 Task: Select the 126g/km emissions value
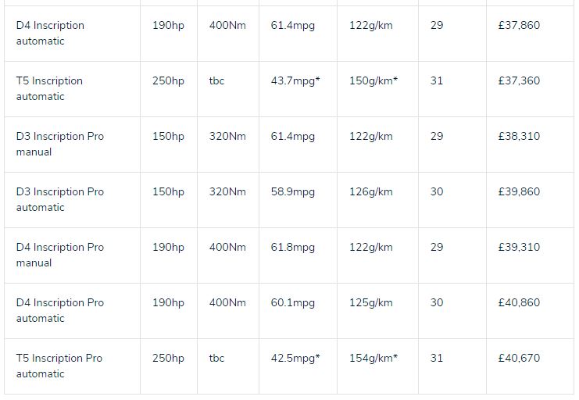(371, 191)
